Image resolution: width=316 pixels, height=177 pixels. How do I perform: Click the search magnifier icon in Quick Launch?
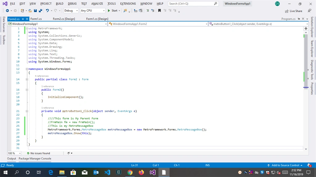click(215, 4)
